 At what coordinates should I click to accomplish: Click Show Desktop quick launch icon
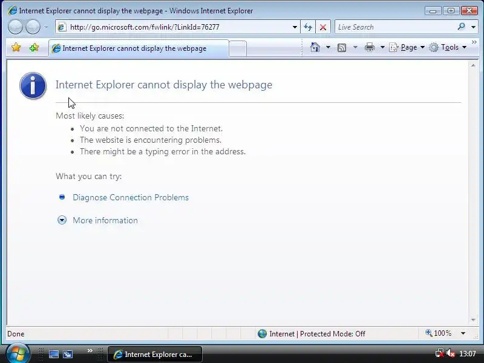[x=54, y=354]
